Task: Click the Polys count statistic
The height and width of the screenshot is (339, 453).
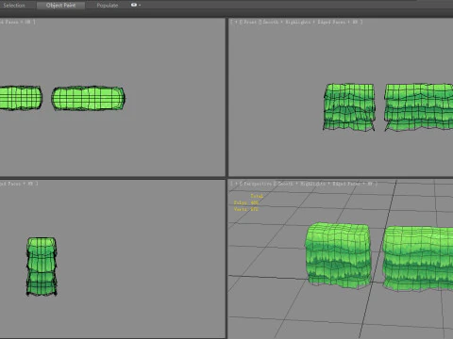Action: [246, 202]
